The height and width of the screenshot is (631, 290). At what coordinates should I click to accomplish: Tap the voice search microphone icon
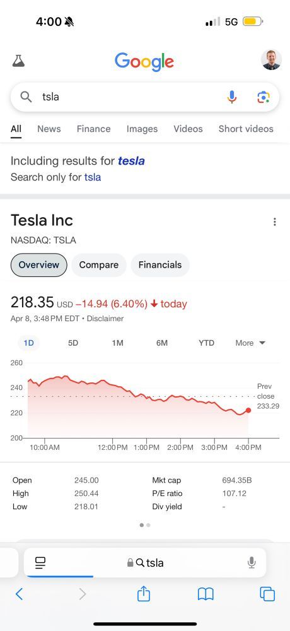(231, 97)
